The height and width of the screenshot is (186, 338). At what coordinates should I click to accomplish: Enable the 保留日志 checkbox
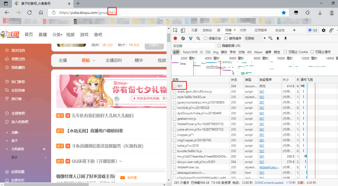(x=206, y=38)
